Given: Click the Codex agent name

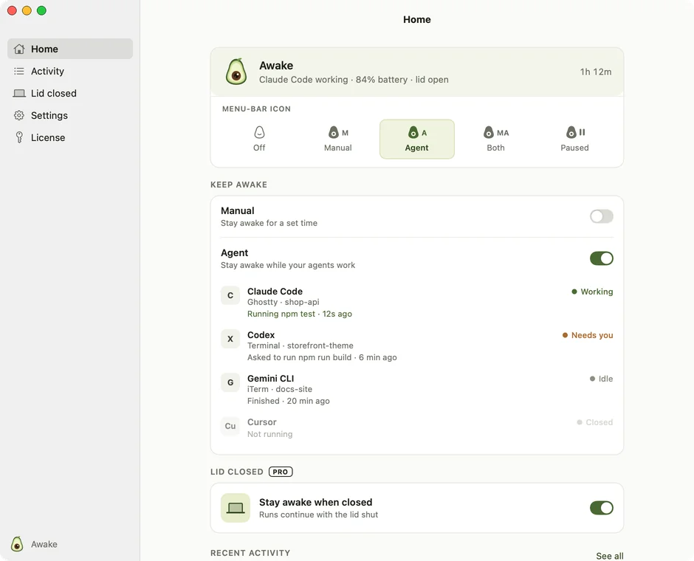Looking at the screenshot, I should (261, 335).
